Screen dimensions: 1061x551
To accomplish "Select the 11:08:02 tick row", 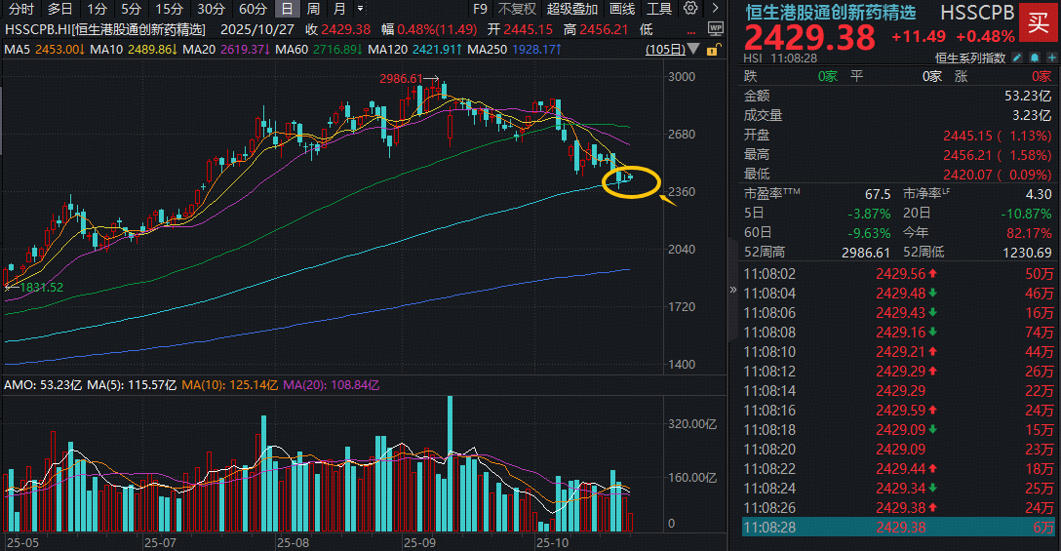I will click(x=898, y=273).
